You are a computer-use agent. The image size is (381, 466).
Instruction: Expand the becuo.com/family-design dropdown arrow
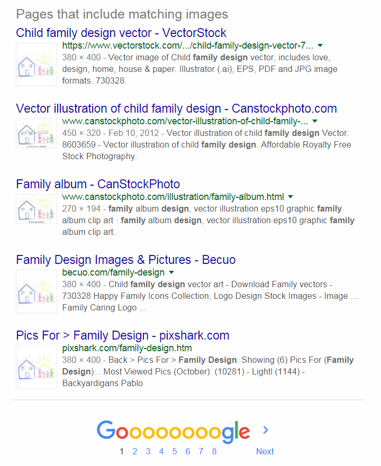(171, 272)
